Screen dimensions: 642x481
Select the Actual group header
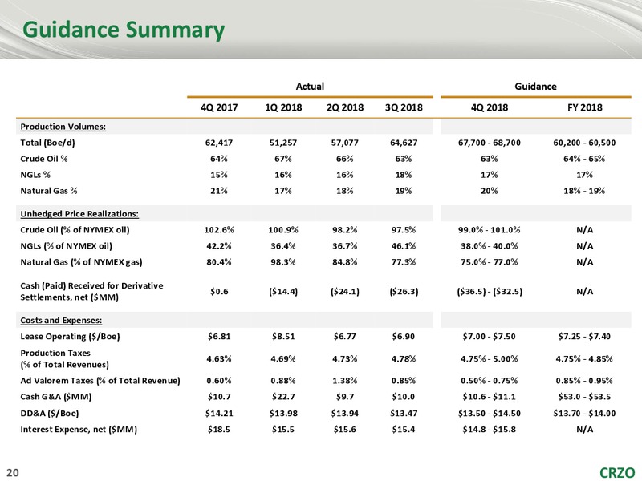point(310,87)
